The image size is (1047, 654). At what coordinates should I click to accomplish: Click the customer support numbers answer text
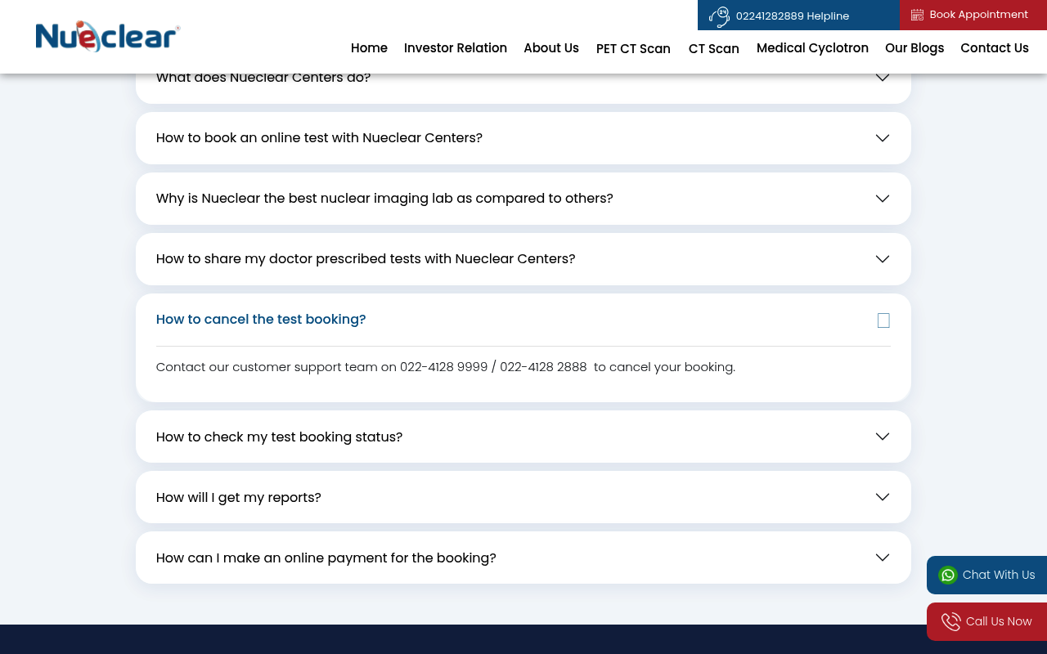[446, 367]
